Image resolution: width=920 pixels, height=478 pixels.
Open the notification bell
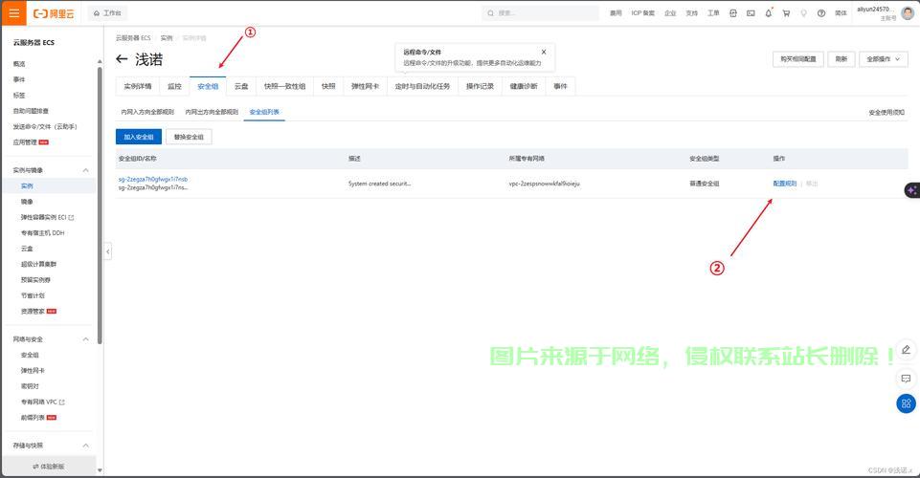pyautogui.click(x=769, y=12)
